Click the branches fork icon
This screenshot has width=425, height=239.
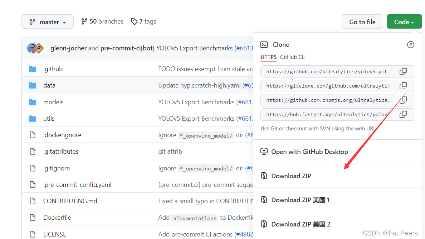pyautogui.click(x=84, y=21)
